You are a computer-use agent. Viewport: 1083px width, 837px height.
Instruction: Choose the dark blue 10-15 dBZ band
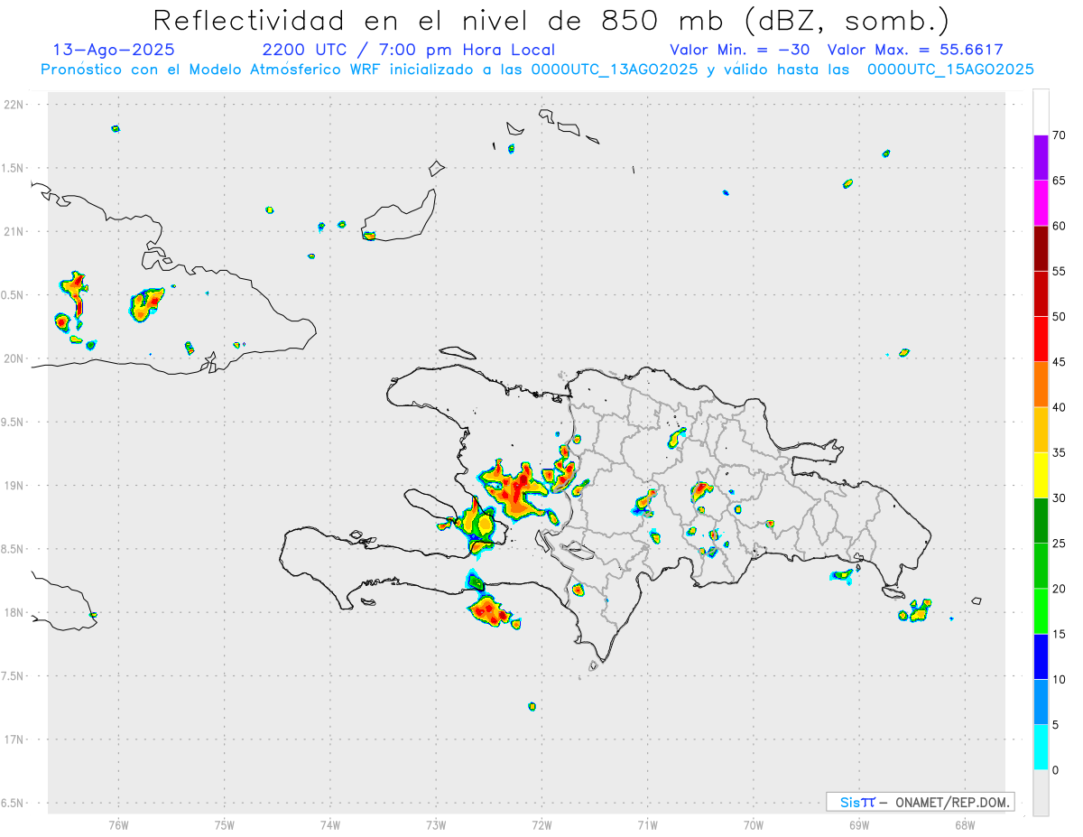click(1041, 656)
